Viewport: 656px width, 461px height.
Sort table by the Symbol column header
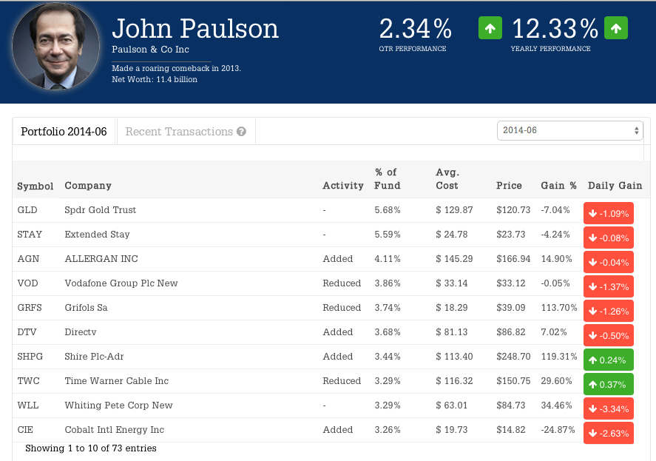tap(35, 186)
